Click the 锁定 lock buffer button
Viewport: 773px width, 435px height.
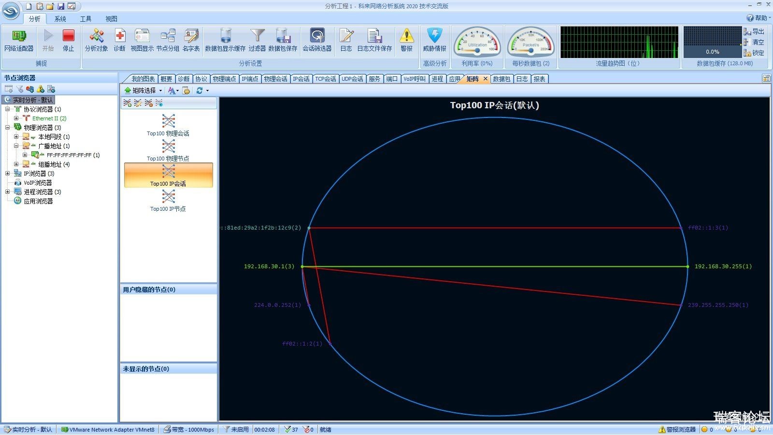coord(754,53)
